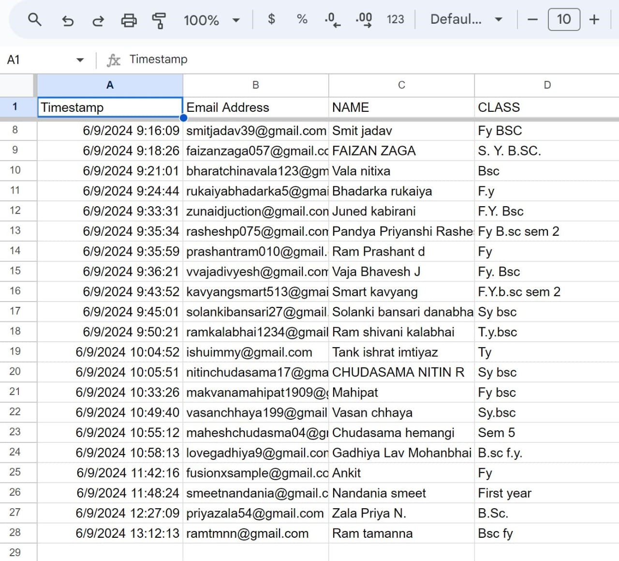Open the 100% zoom dropdown
The height and width of the screenshot is (561, 619).
[x=211, y=20]
